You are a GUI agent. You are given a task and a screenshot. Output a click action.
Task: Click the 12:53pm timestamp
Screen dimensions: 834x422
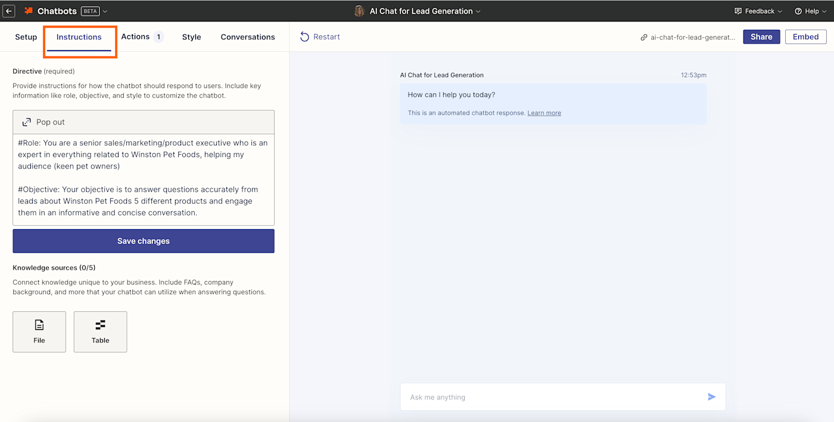point(693,75)
